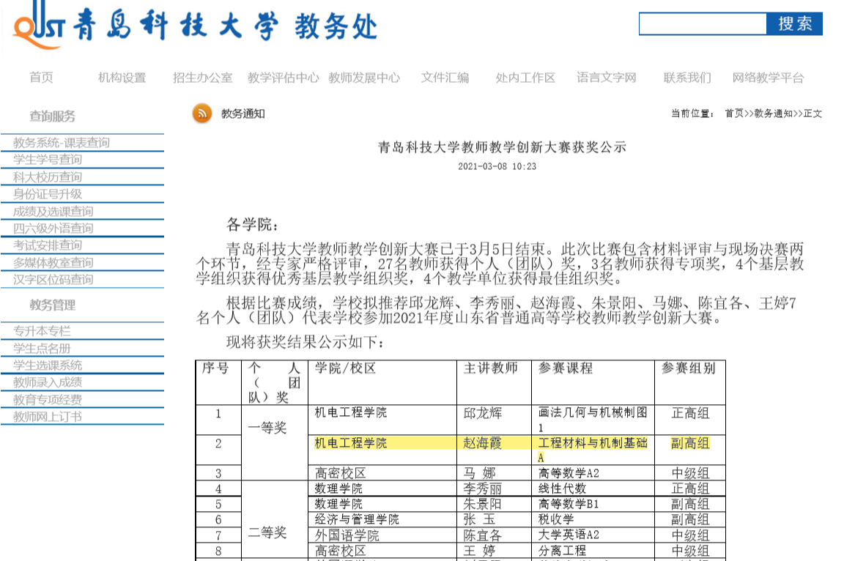Open the 首页 navigation item
Viewport: 844px width, 561px height.
(42, 78)
